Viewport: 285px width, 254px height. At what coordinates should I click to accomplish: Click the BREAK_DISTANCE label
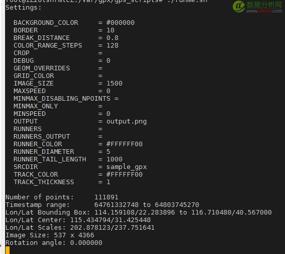pyautogui.click(x=42, y=38)
